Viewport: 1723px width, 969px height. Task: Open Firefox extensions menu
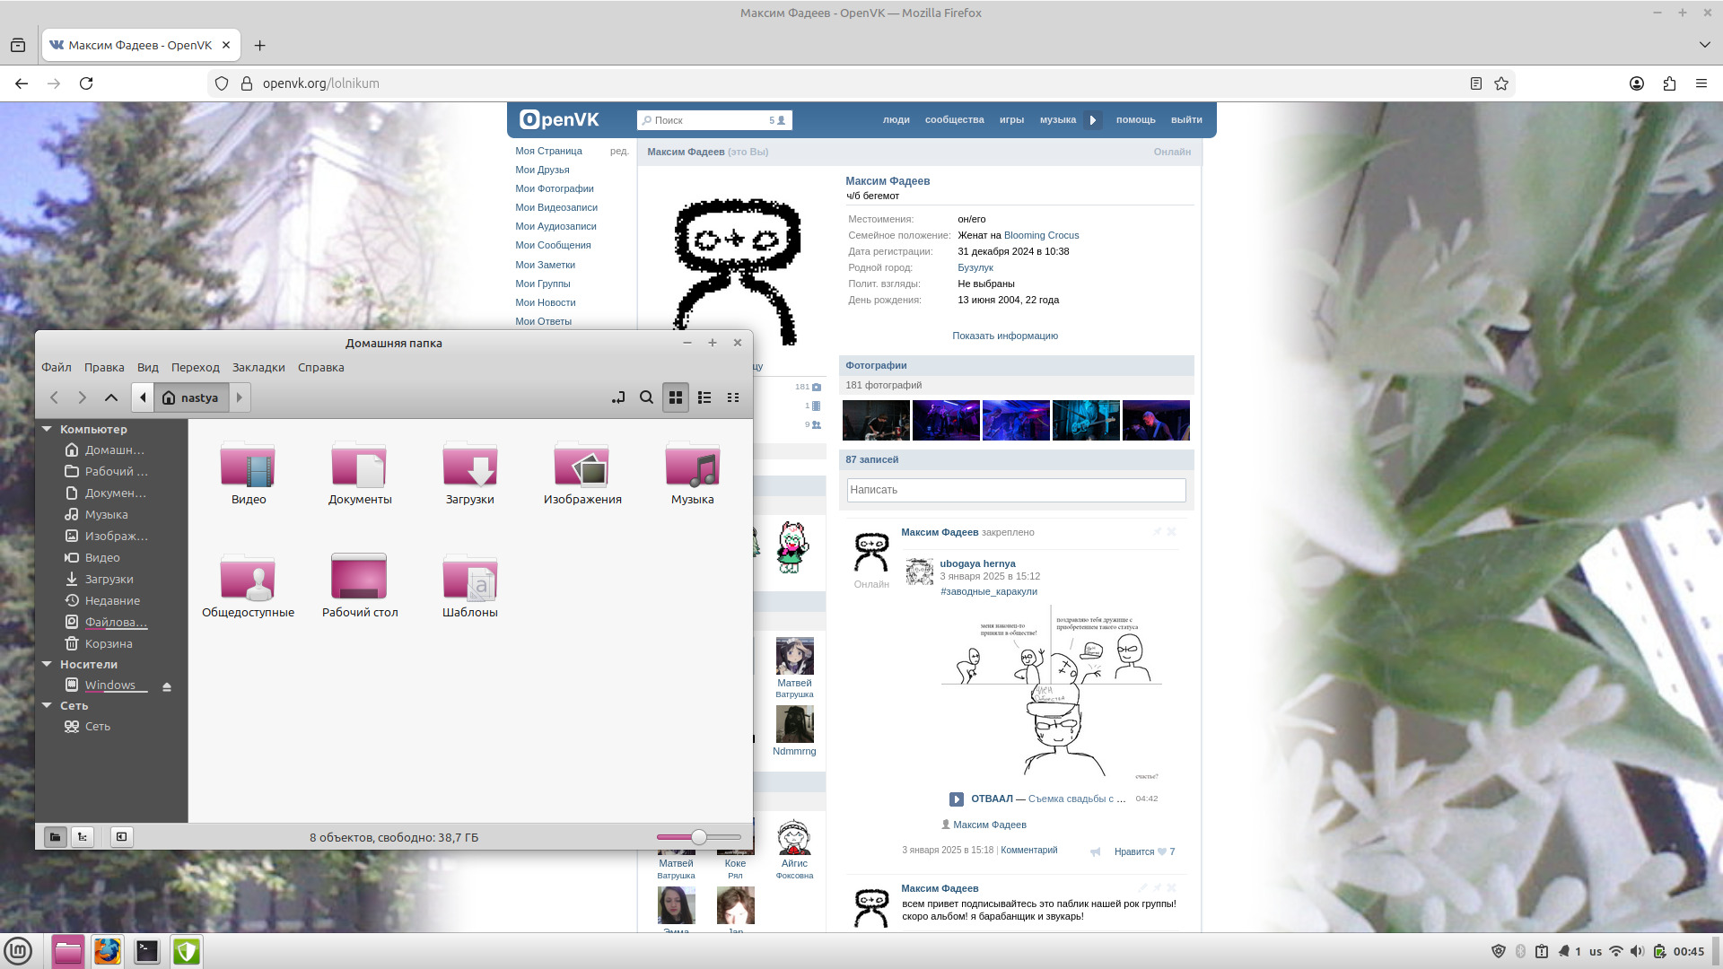click(1669, 83)
